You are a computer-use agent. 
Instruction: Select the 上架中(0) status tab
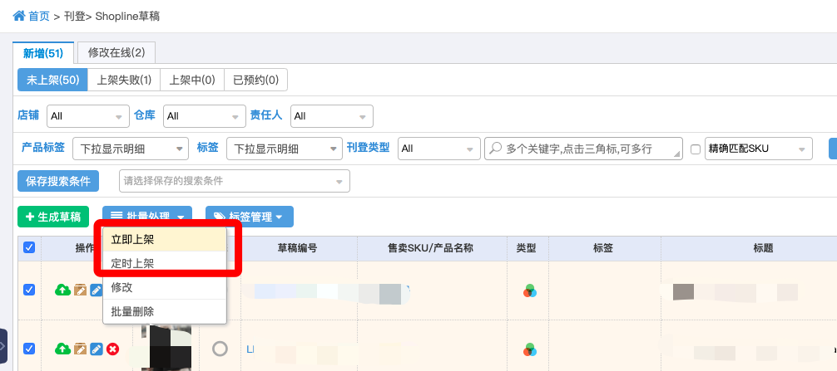click(192, 80)
